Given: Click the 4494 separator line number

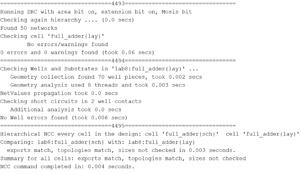Looking at the screenshot, I should [118, 61].
